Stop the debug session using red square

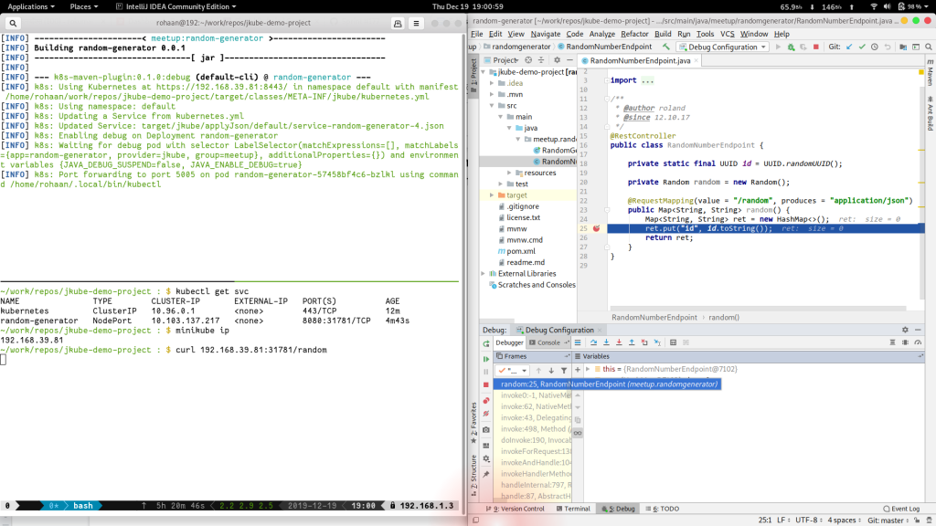coord(485,384)
